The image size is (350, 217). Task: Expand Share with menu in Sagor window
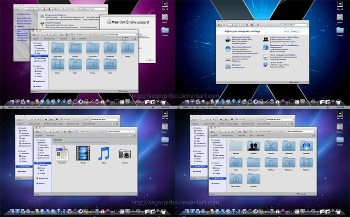(x=64, y=39)
